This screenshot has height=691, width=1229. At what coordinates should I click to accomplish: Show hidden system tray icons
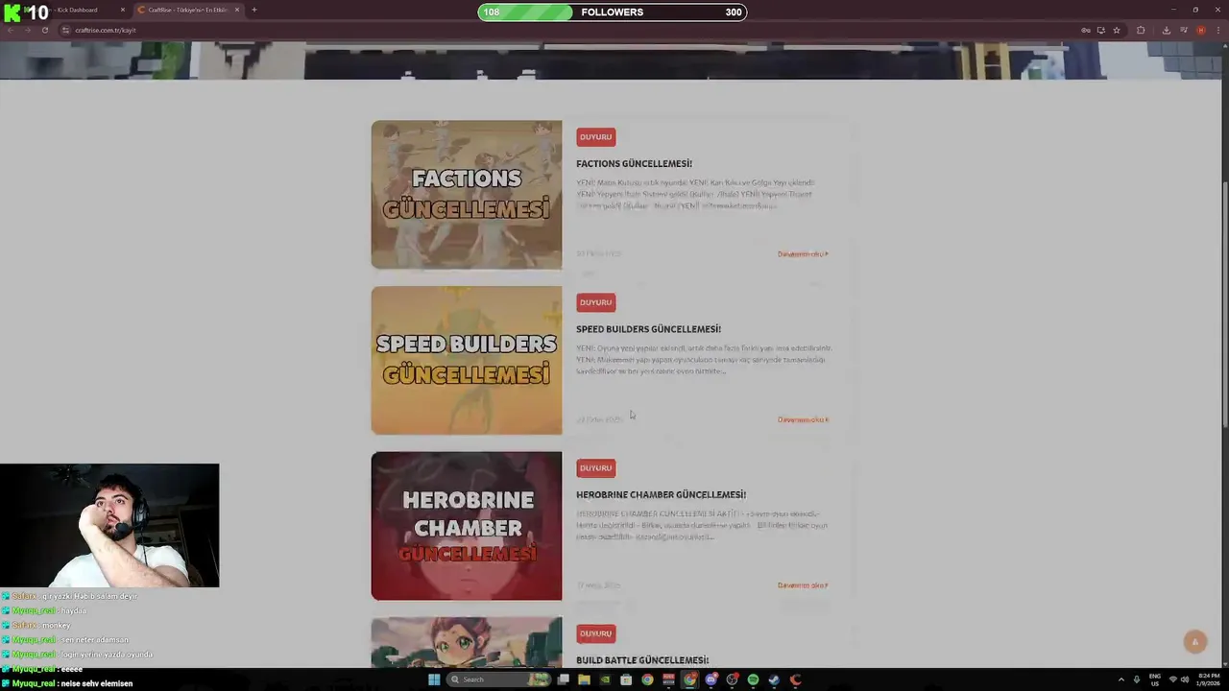(1121, 679)
